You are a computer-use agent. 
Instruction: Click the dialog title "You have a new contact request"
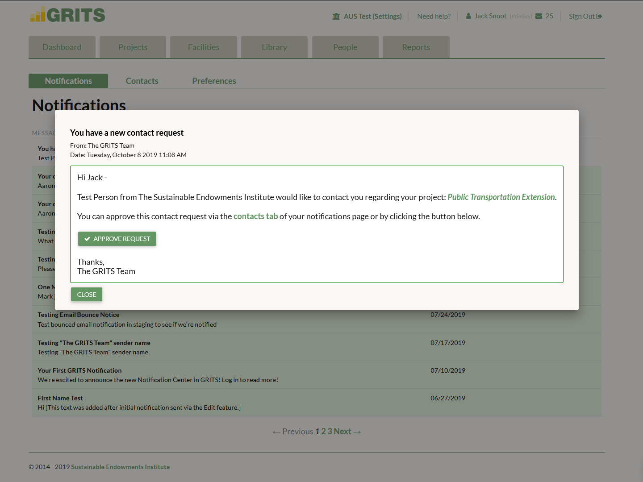click(x=127, y=133)
